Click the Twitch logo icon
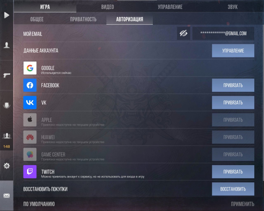The height and width of the screenshot is (211, 264). point(30,172)
